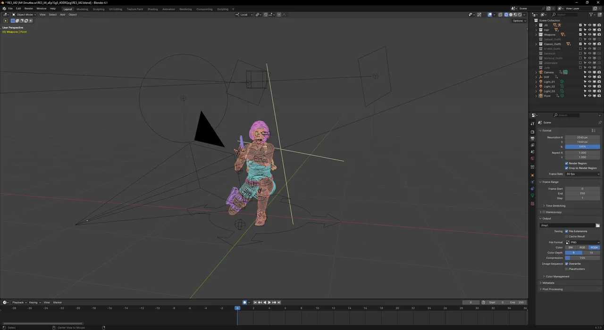604x330 pixels.
Task: Open the Physics properties tab
Action: coord(533,182)
